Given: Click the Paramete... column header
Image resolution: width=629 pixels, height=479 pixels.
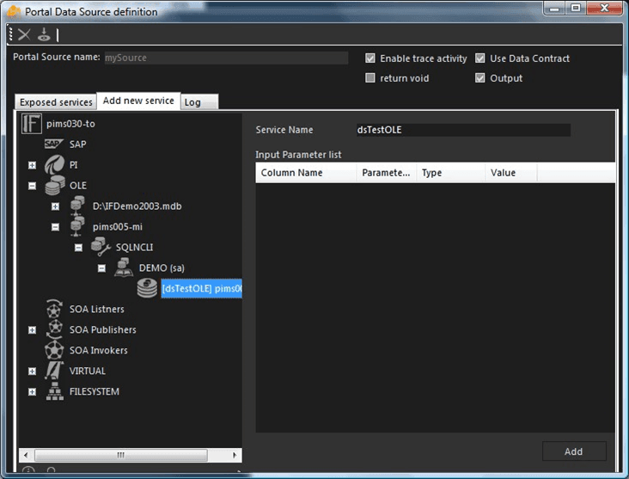Looking at the screenshot, I should click(x=387, y=173).
